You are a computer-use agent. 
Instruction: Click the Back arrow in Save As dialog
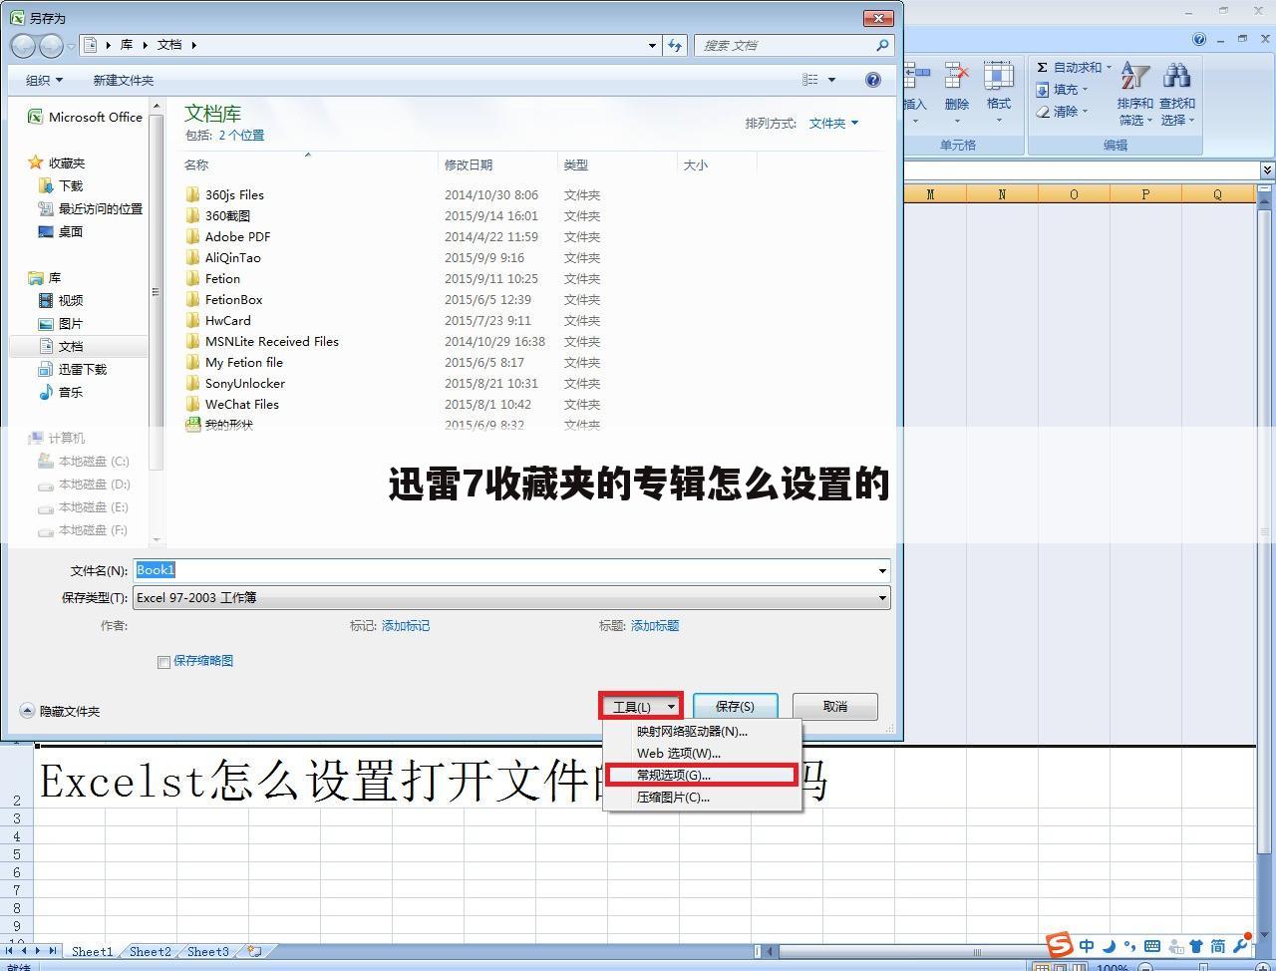pos(23,45)
